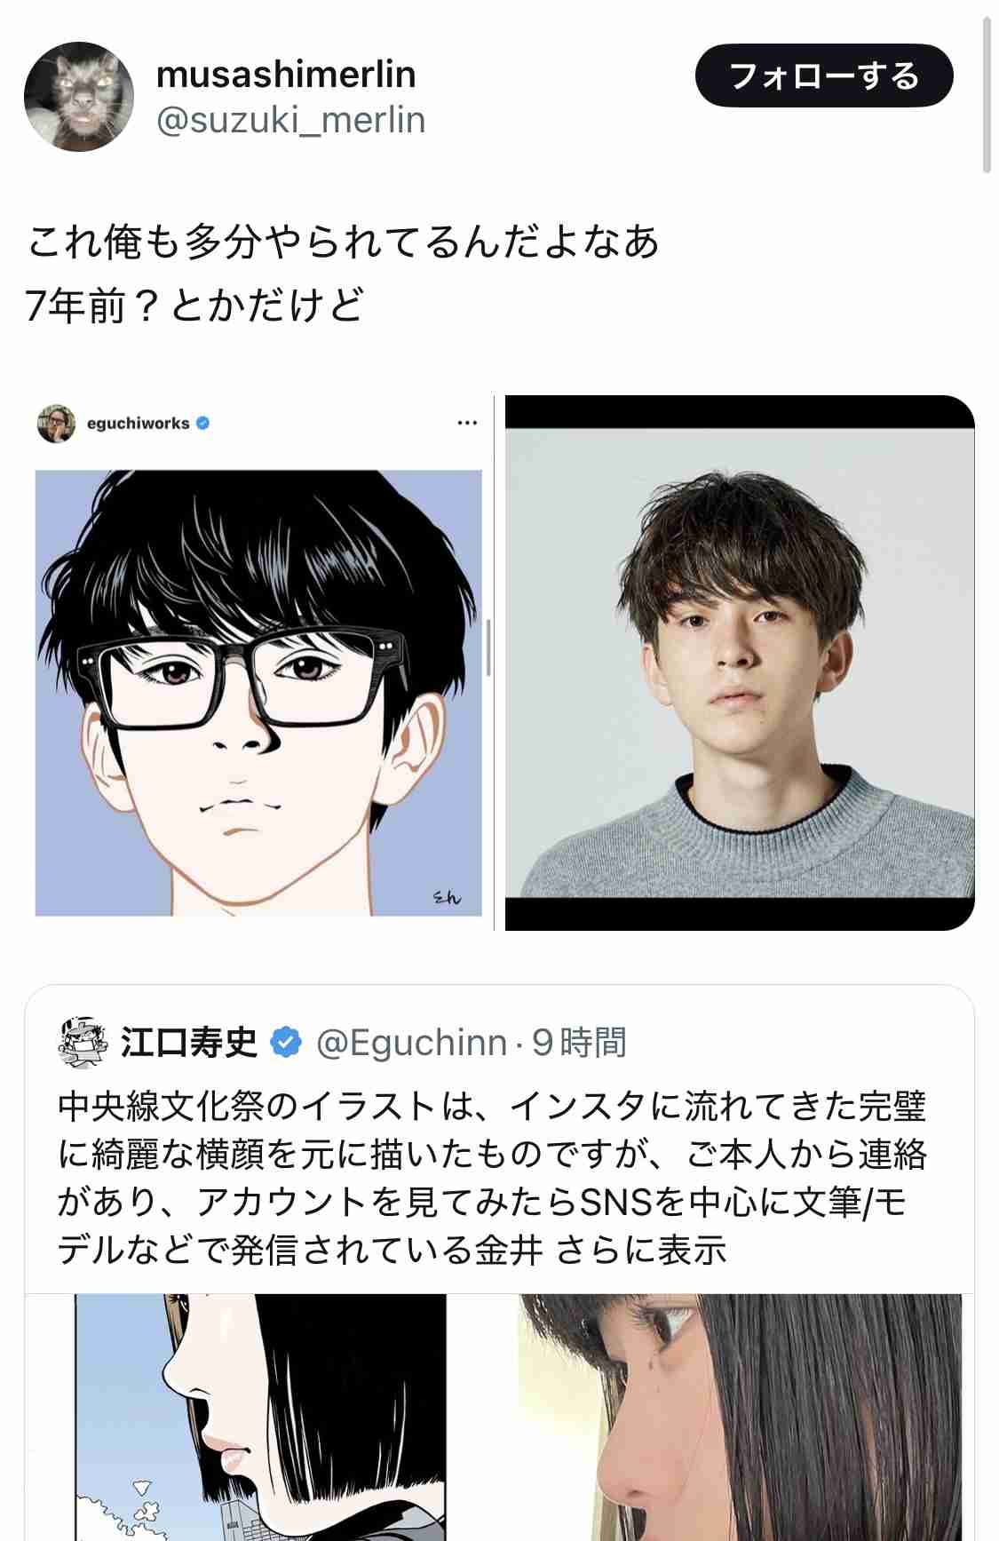999x1541 pixels.
Task: Click the page scrollbar on right edge
Action: pos(987,94)
